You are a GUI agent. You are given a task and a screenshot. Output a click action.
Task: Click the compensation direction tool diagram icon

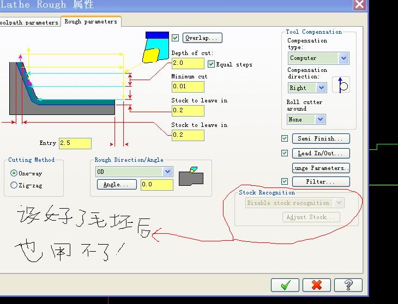tap(341, 84)
